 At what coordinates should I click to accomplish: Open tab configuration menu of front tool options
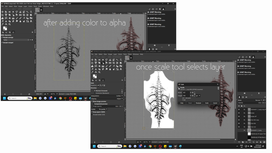coord(122,80)
